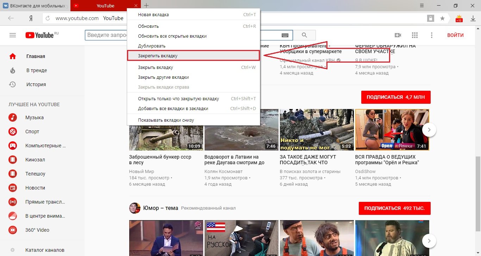The width and height of the screenshot is (481, 256).
Task: Click the browser back arrow
Action: point(11,18)
